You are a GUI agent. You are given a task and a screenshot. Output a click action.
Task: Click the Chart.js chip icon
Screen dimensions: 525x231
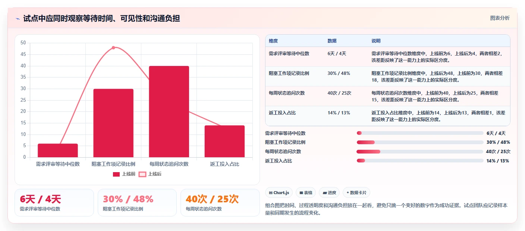click(270, 193)
